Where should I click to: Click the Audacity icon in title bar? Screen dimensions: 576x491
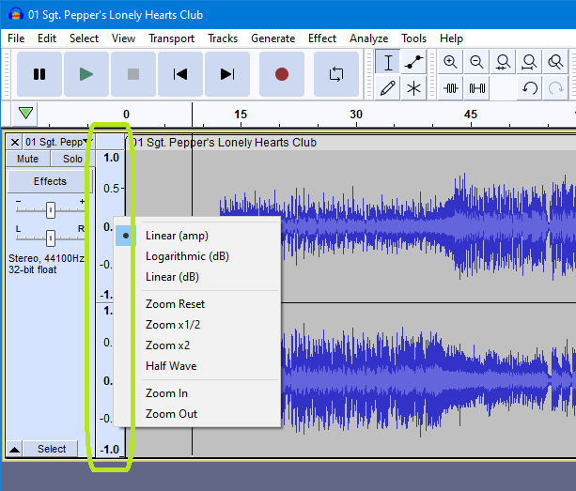(15, 15)
